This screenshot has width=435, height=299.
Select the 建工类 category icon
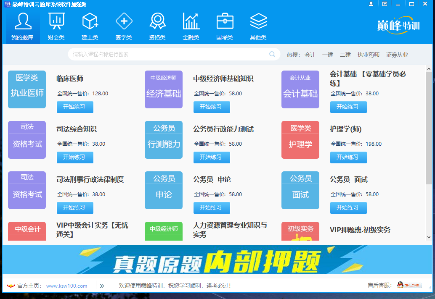(90, 26)
